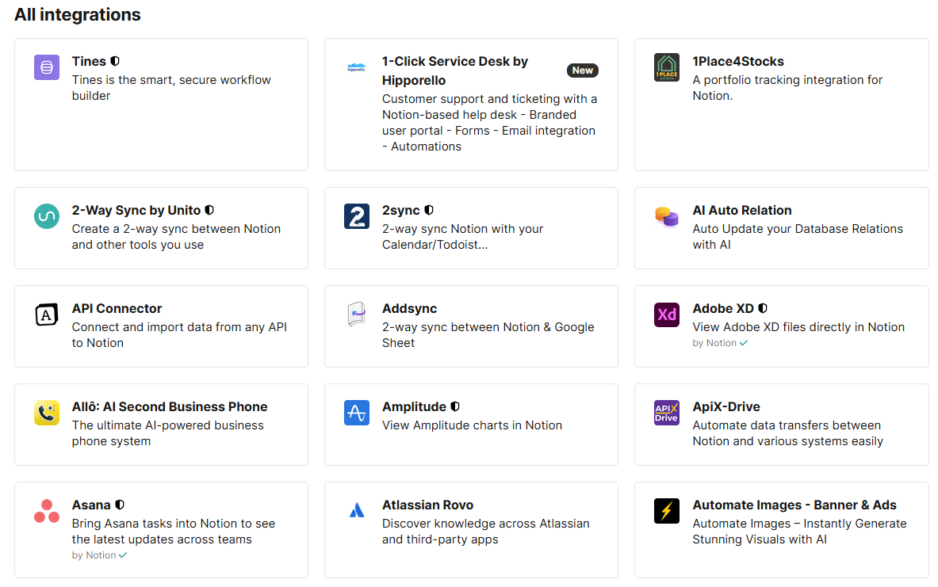Click 'Create a 2-way sync between Notion' description
Viewport: 938px width, 587px height.
[176, 237]
